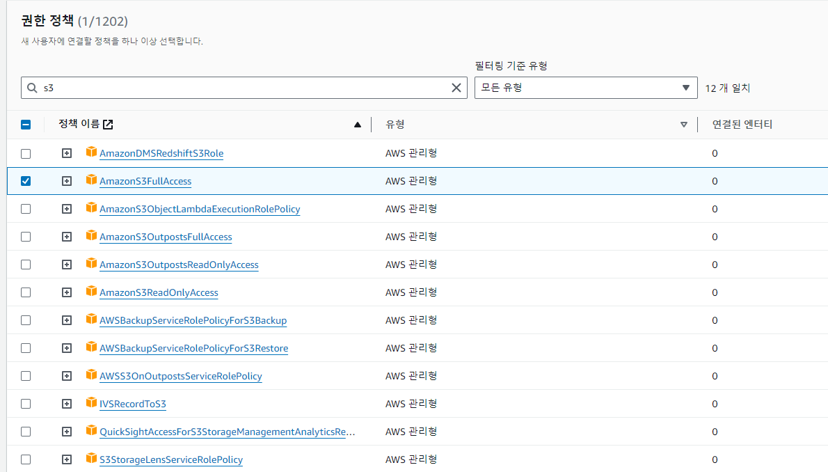Viewport: 828px width, 472px height.
Task: Check the AmazonS3ReadOnlyAccess checkbox
Action: point(26,292)
